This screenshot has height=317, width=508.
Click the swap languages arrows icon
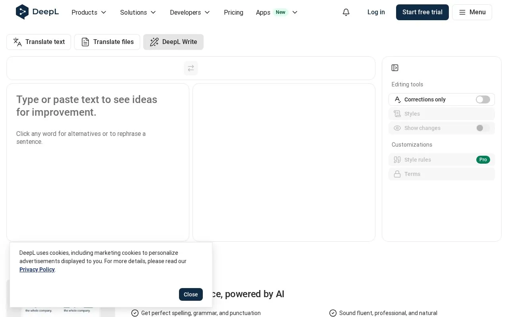191,68
